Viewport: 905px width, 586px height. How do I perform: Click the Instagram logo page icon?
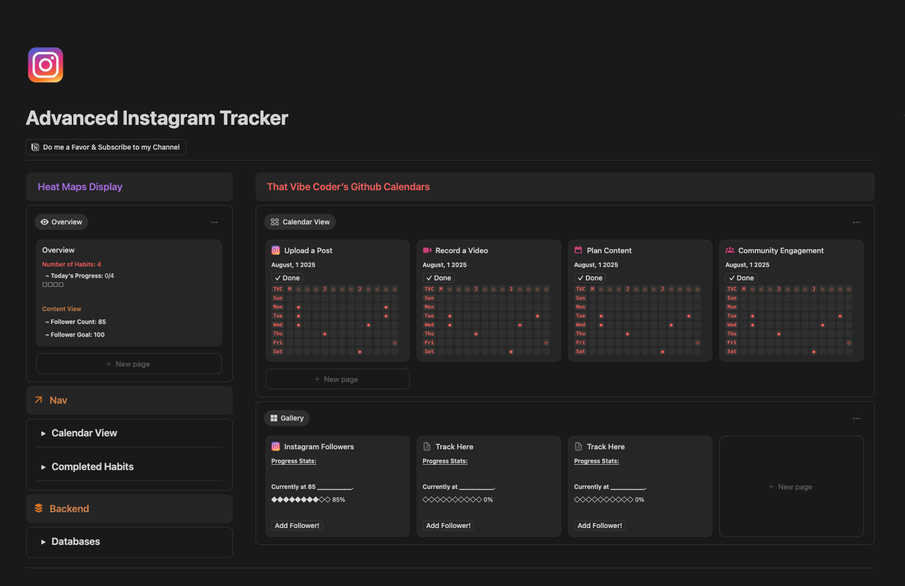click(45, 65)
